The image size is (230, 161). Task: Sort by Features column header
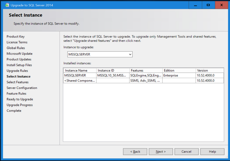click(x=146, y=71)
